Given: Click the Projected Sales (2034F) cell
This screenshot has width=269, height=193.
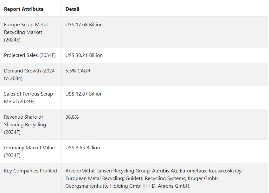Looking at the screenshot, I should click(x=30, y=55).
